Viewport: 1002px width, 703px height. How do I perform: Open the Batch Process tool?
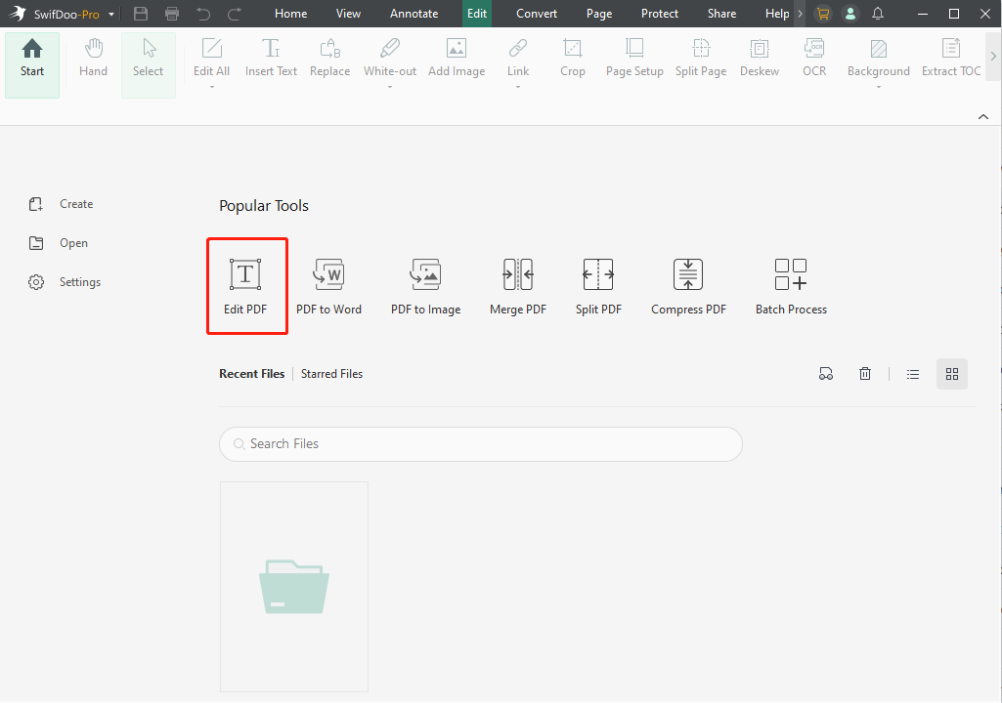pyautogui.click(x=791, y=285)
